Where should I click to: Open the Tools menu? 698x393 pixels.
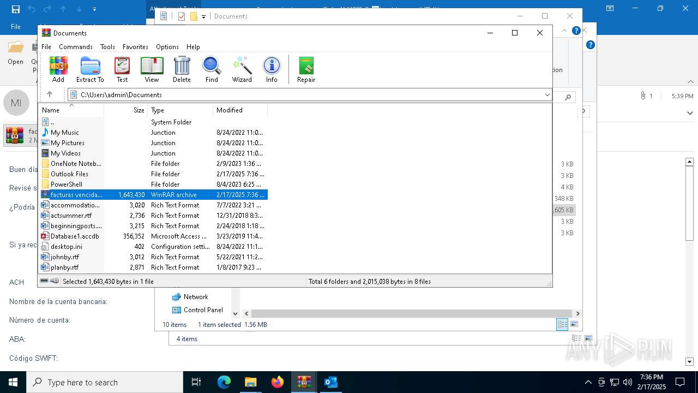(107, 47)
